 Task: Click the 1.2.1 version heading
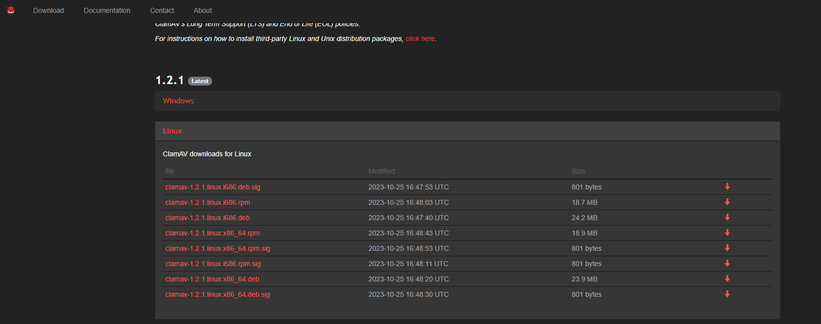(170, 80)
